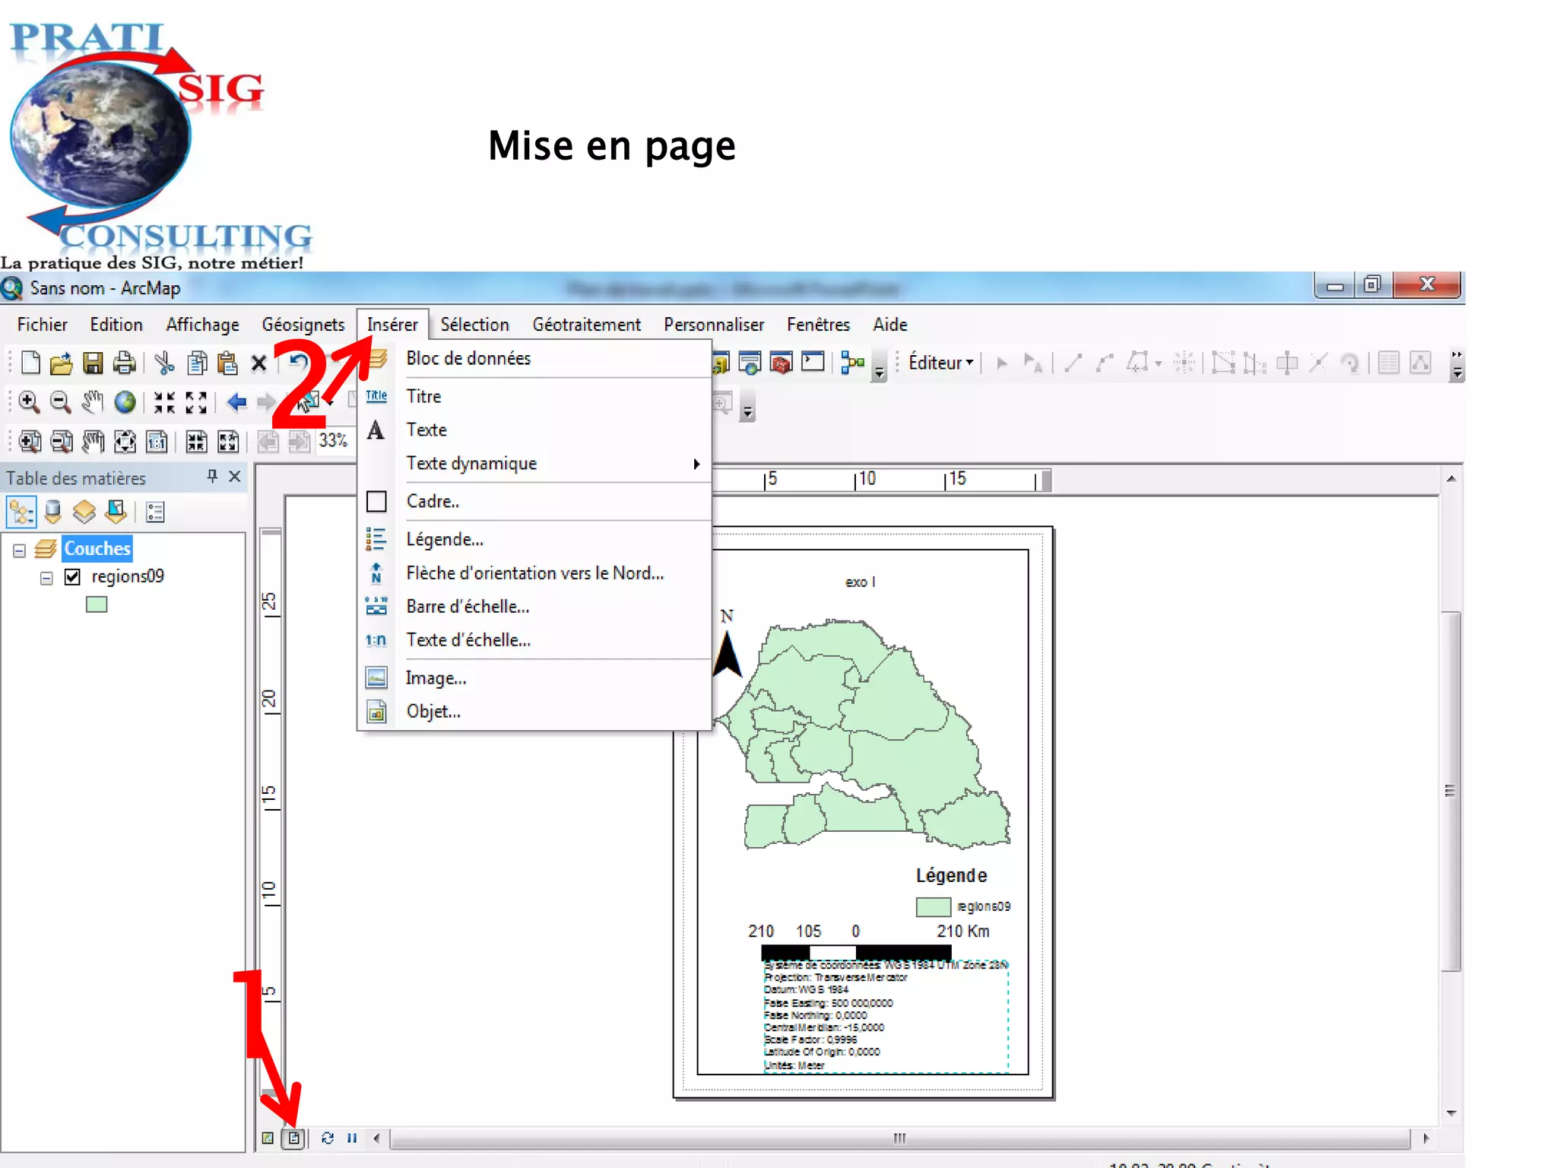Screen dimensions: 1557x1168
Task: Click the Full Extent globe icon
Action: 125,402
